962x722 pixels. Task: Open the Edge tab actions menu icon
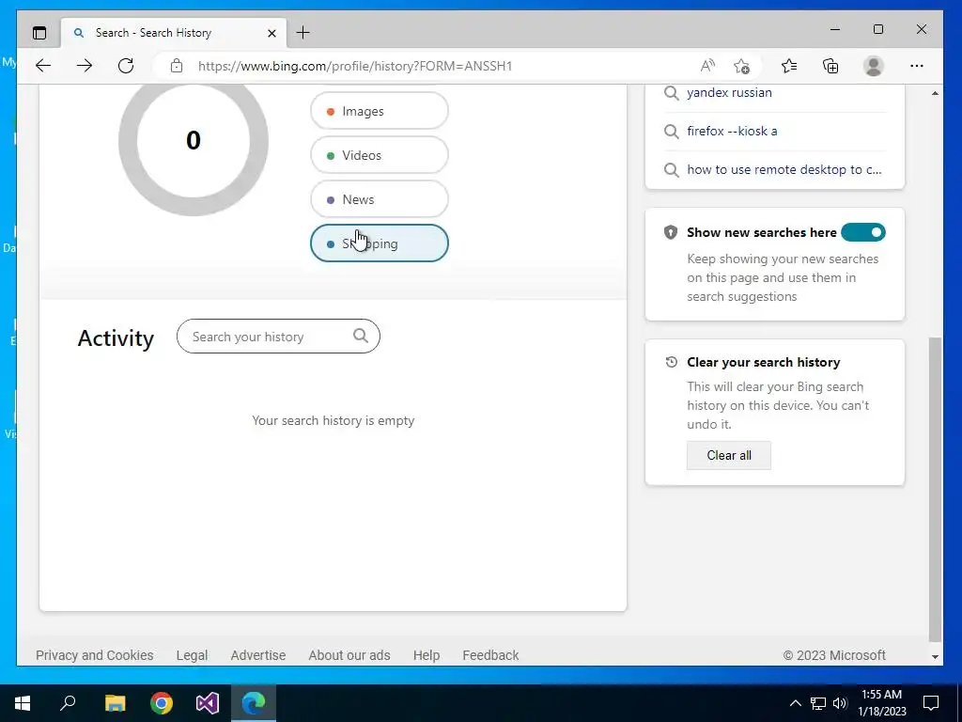coord(39,33)
